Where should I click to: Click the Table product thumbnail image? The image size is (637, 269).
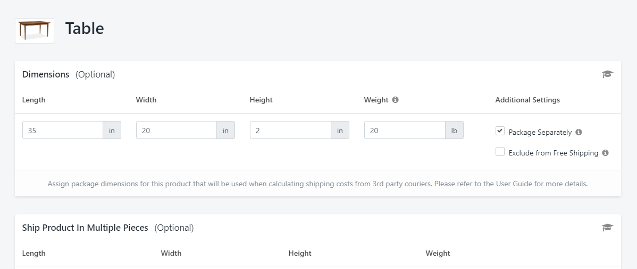[35, 30]
